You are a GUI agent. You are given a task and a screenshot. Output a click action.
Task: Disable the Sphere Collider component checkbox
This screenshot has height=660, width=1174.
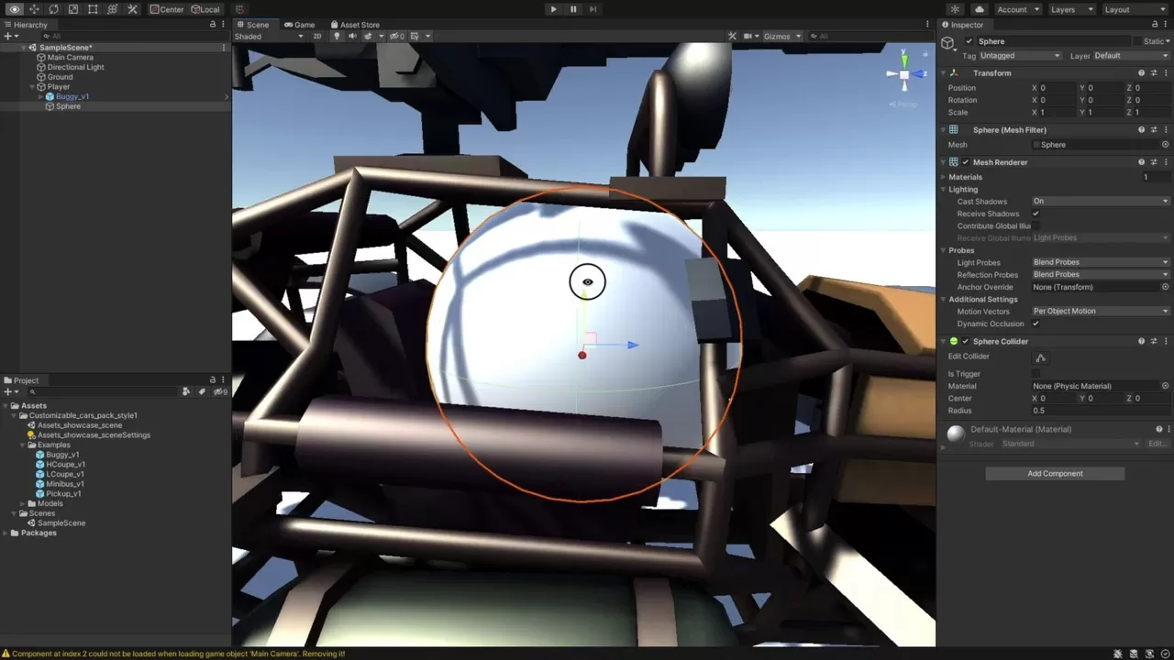point(965,342)
